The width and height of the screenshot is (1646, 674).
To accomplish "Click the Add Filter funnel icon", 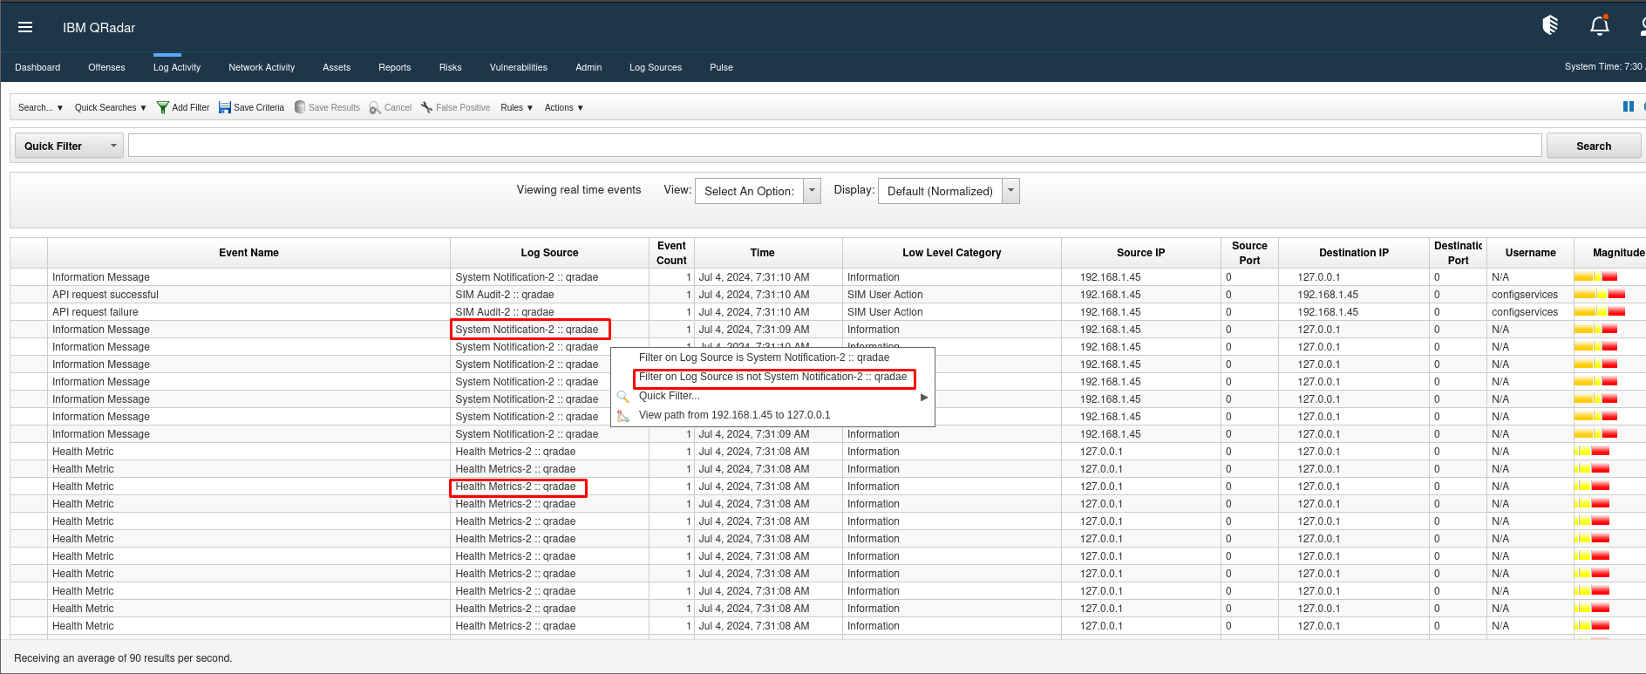I will pyautogui.click(x=162, y=107).
